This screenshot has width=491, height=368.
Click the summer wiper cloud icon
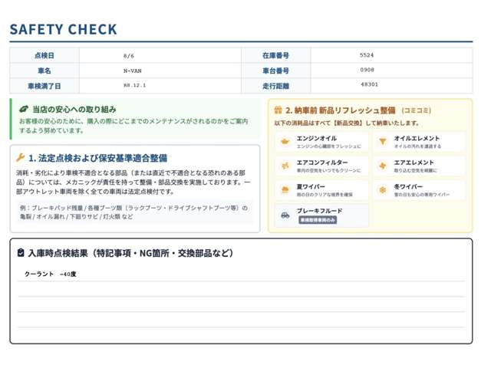tap(285, 190)
